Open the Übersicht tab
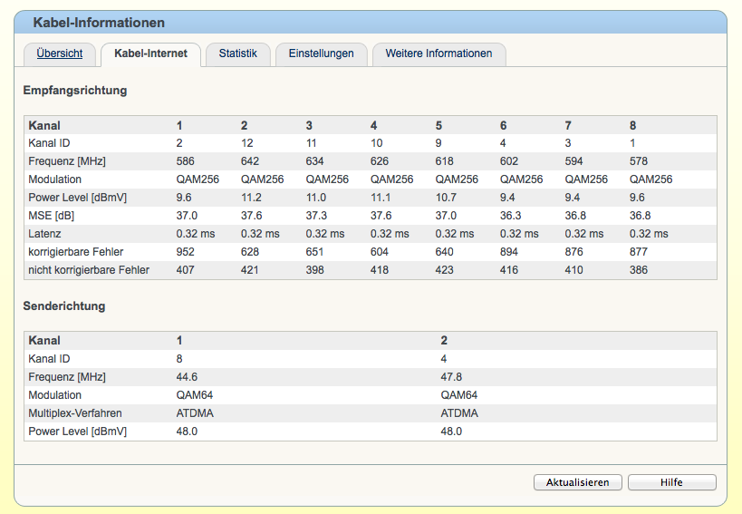742x514 pixels. 60,53
